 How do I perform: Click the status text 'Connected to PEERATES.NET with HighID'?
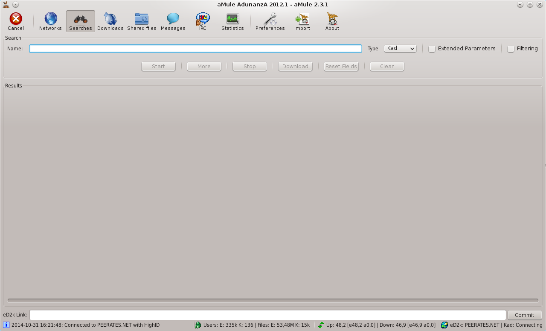pos(112,325)
